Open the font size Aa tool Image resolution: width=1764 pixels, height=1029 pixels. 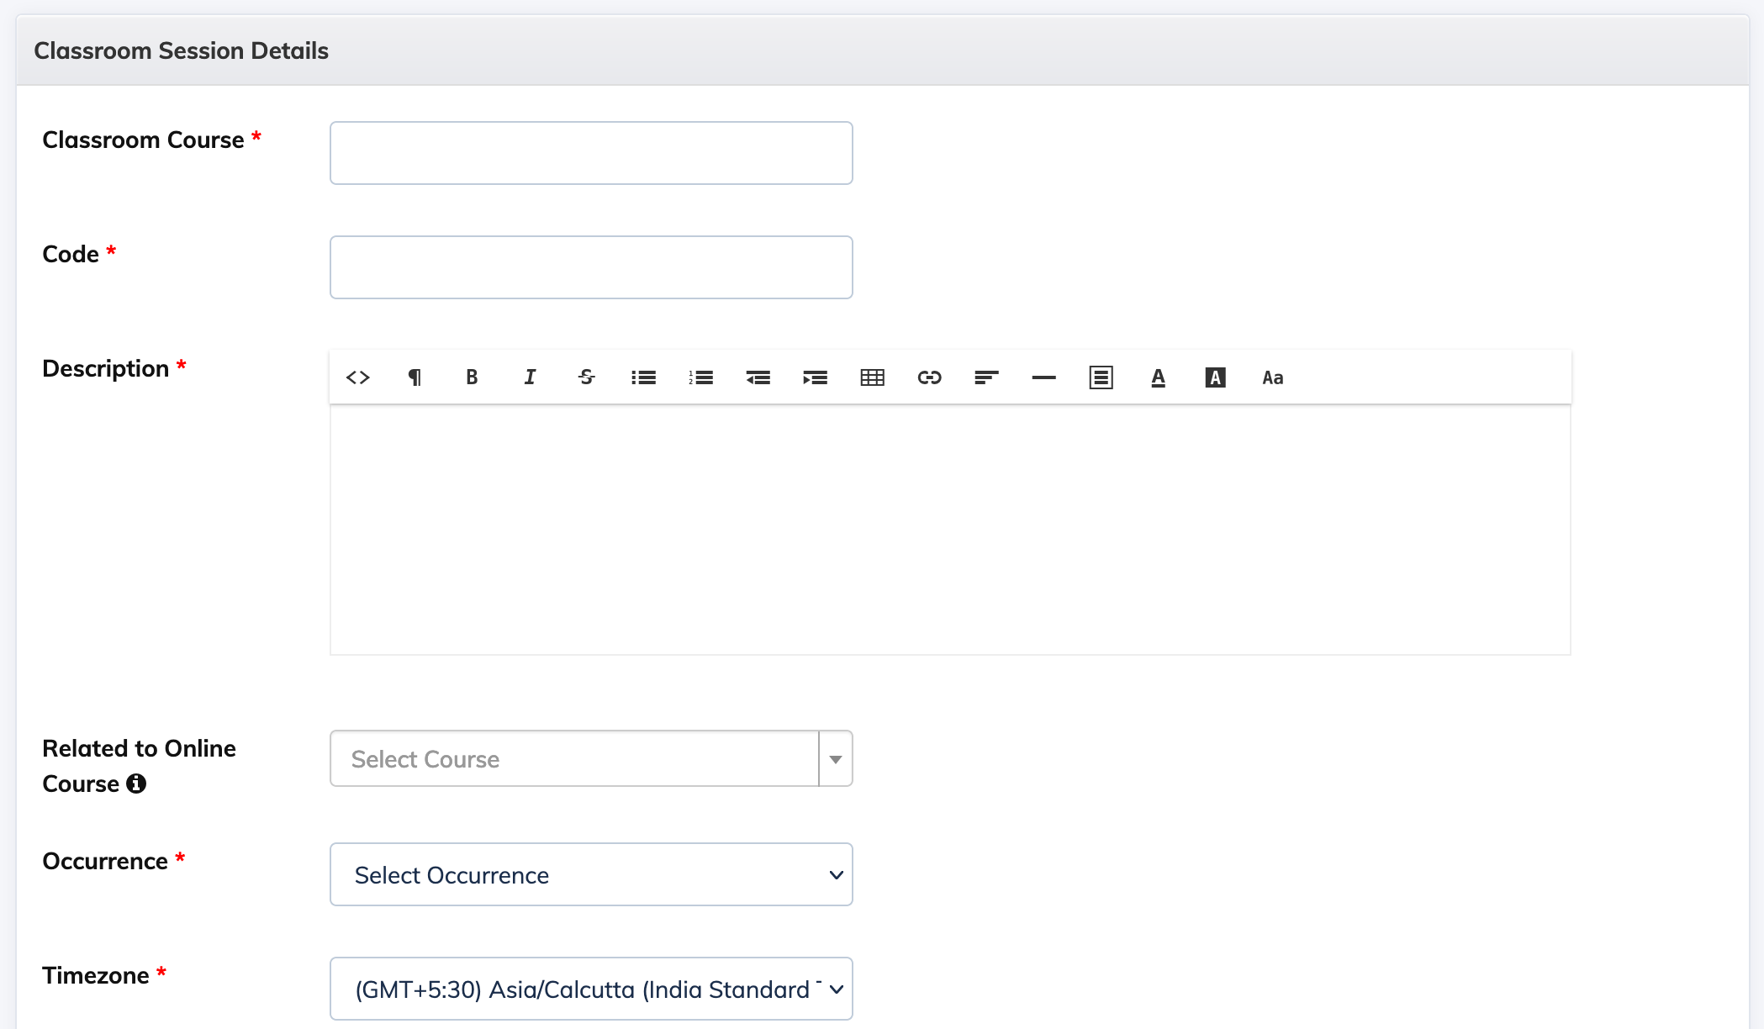tap(1273, 377)
